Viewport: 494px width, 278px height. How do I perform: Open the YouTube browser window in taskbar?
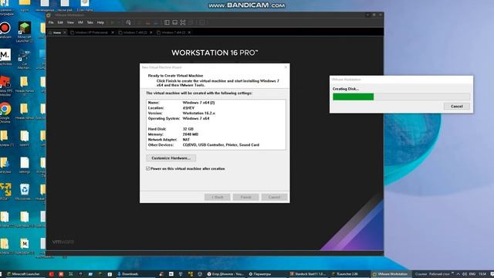tap(225, 274)
